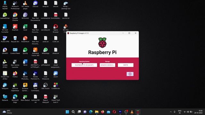This screenshot has height=115, width=205.
Task: Select Nmap - Zenmap GUI icon
Action: (x=66, y=5)
